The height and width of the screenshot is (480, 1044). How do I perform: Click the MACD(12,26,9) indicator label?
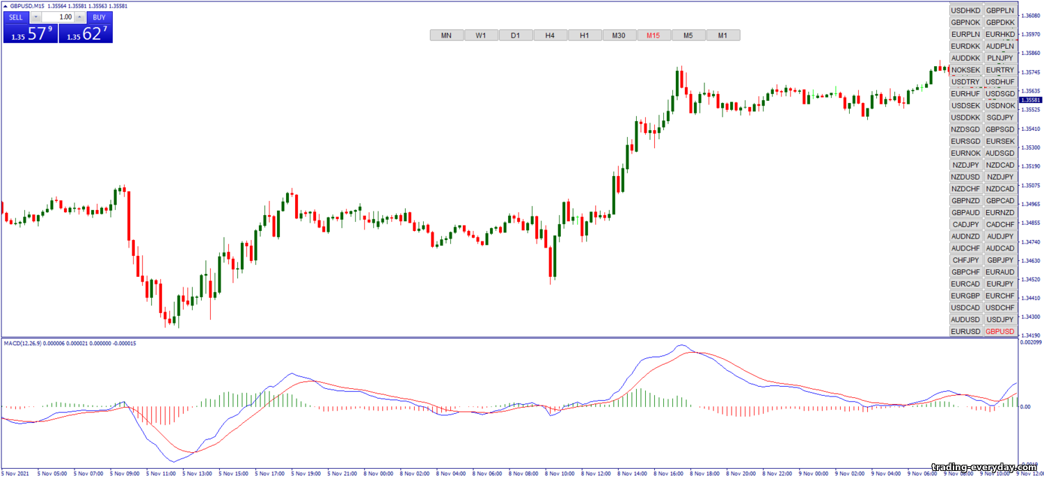point(23,343)
